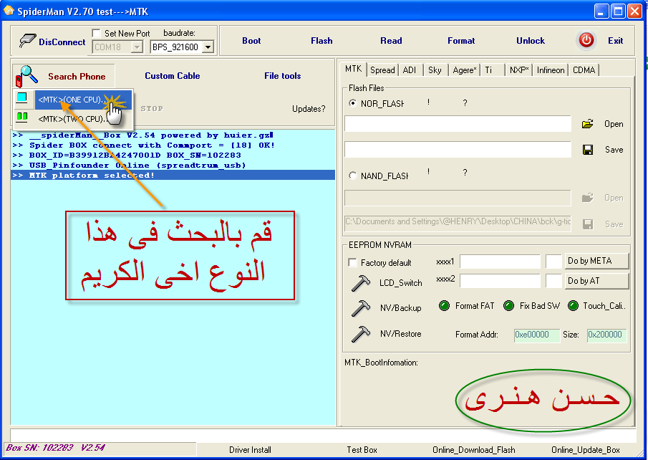Click the LCD_Switch hammer icon
Viewport: 648px width, 460px height.
[x=360, y=283]
